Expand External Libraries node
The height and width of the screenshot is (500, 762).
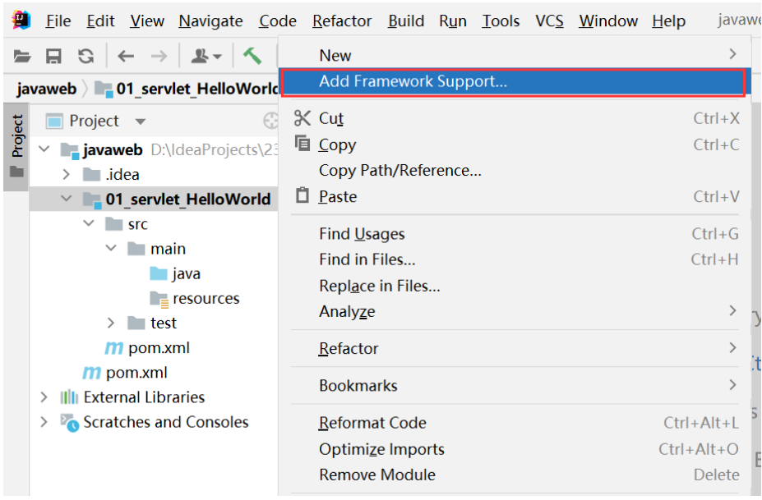point(44,397)
